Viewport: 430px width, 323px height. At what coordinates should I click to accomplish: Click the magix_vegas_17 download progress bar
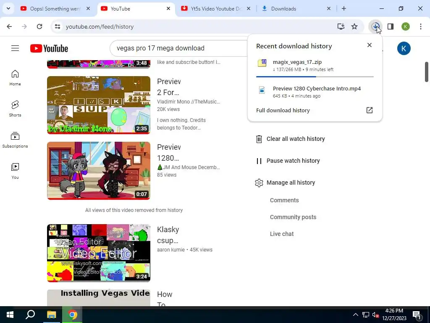click(x=315, y=77)
